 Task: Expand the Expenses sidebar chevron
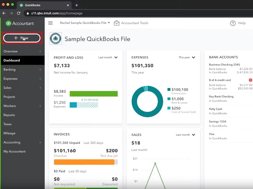coord(40,79)
